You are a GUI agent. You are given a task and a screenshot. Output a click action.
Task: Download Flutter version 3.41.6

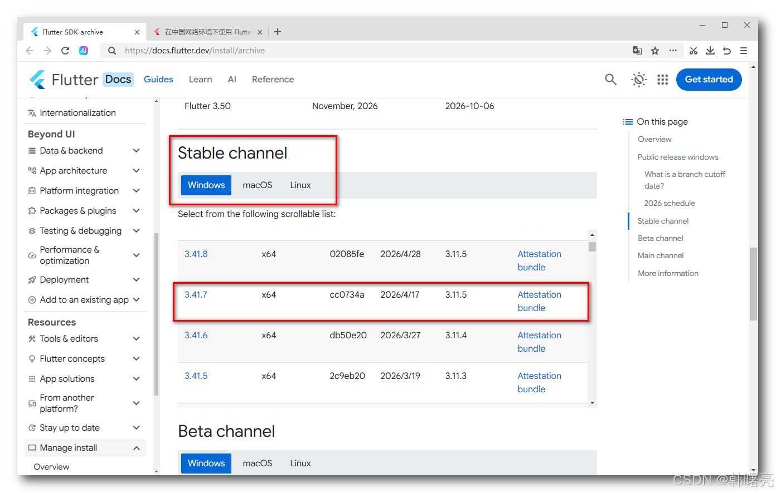[x=196, y=336]
